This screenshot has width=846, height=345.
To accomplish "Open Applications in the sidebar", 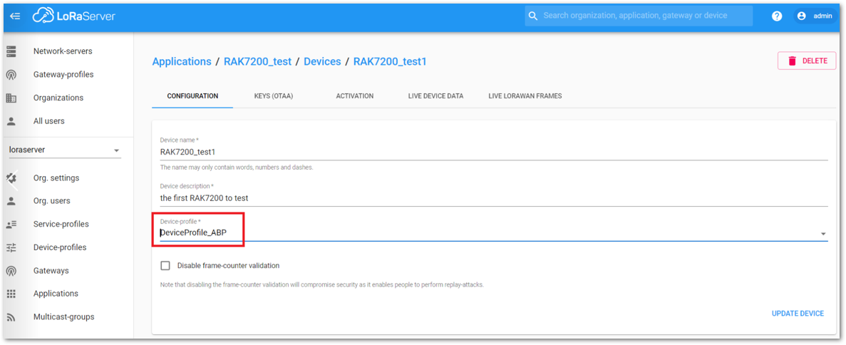I will coord(56,294).
